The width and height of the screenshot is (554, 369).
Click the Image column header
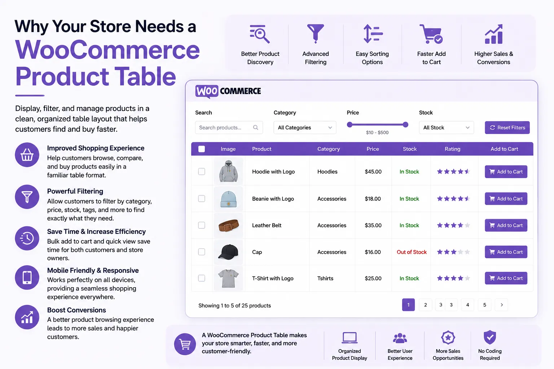click(228, 149)
